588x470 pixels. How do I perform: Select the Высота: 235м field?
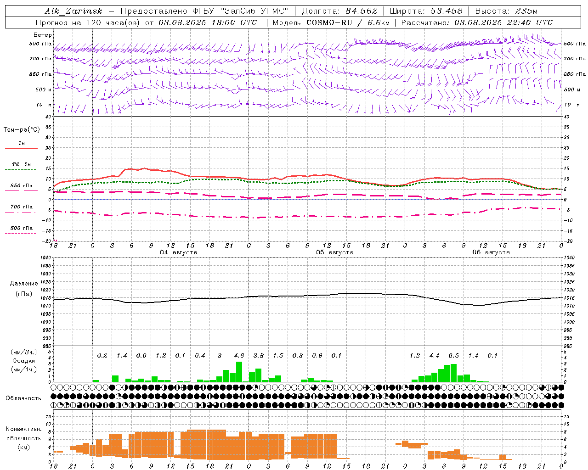click(506, 11)
